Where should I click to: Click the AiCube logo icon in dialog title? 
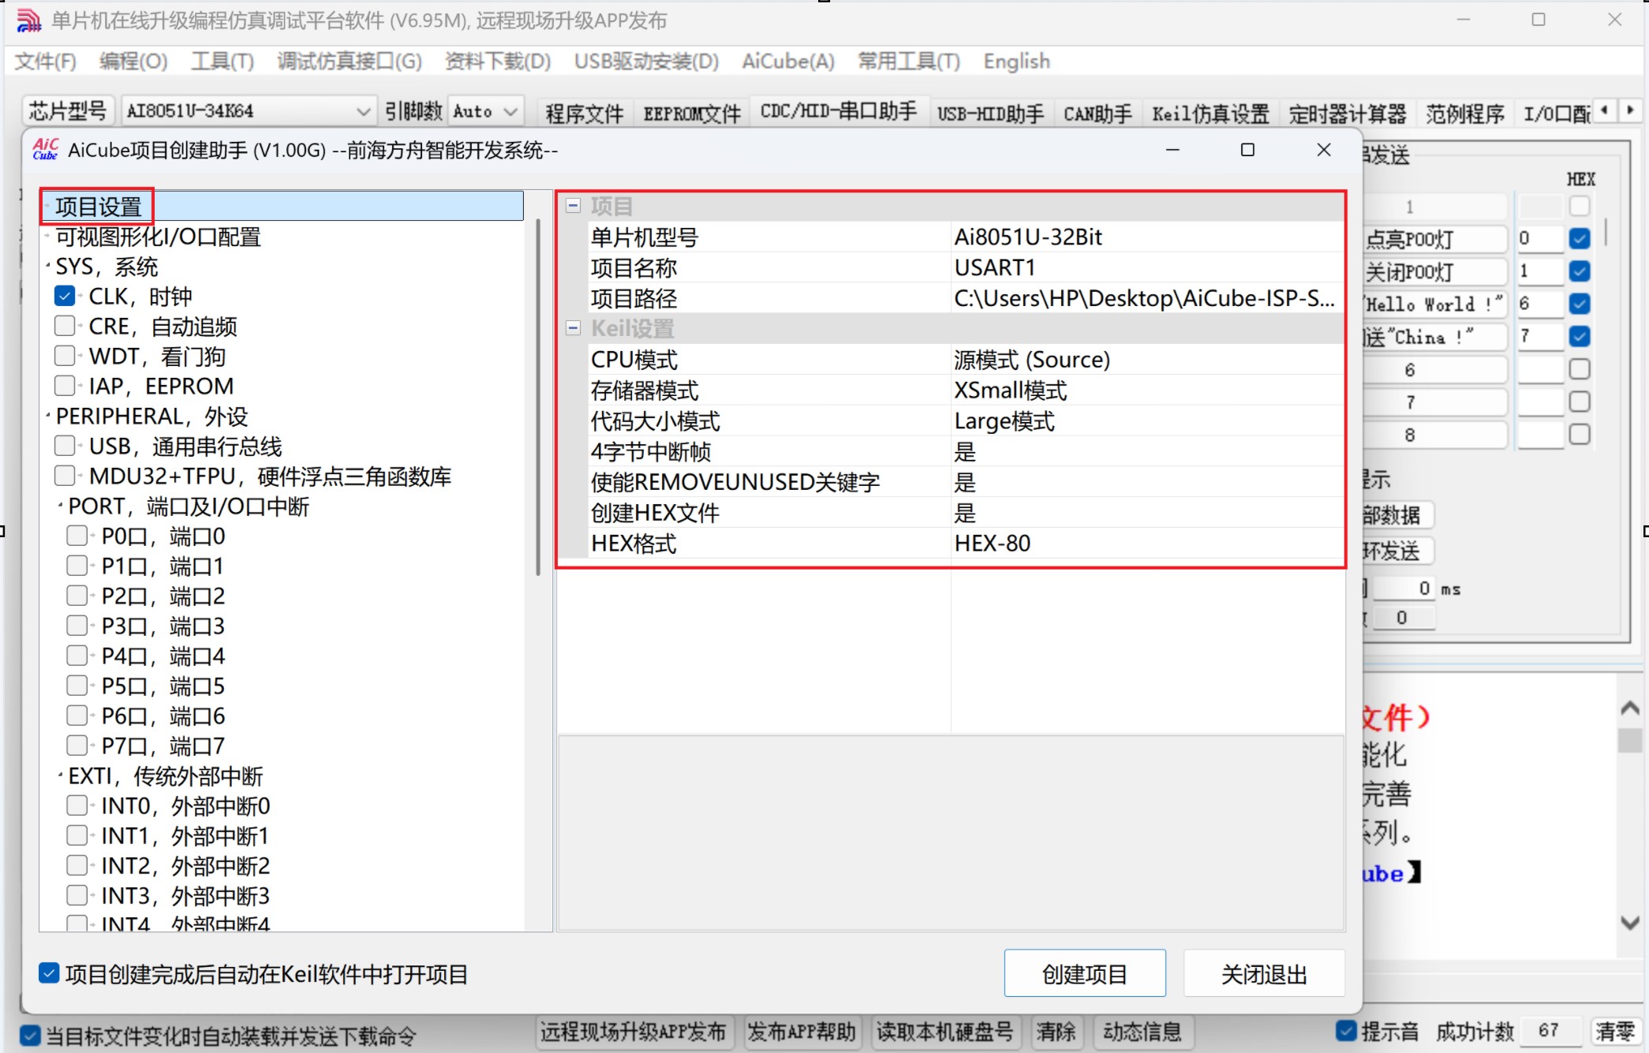(46, 149)
